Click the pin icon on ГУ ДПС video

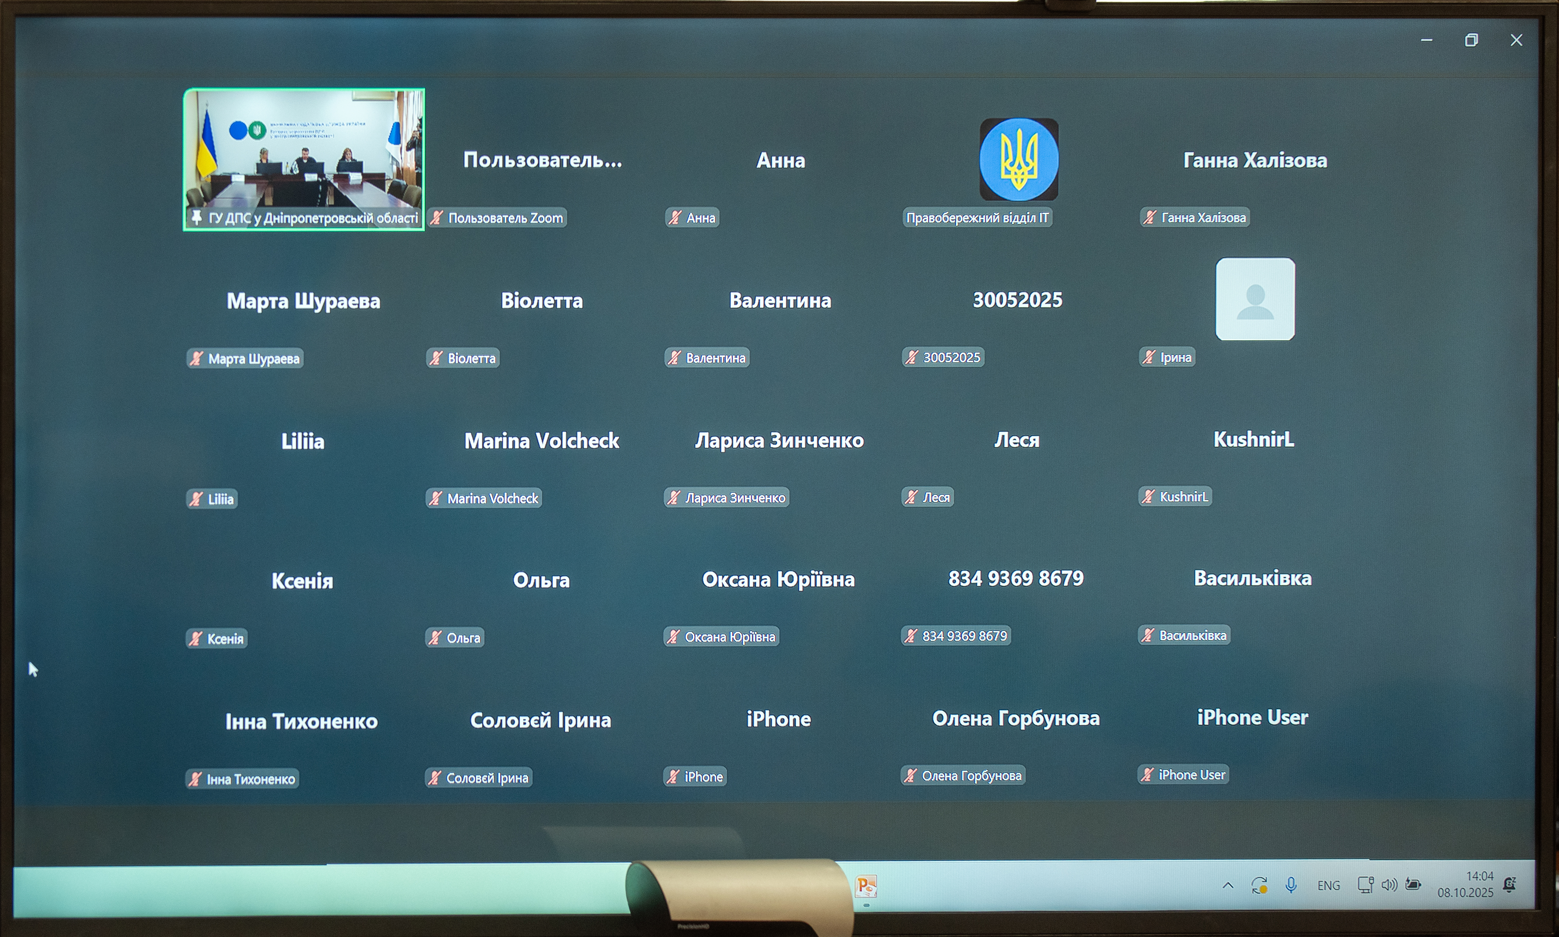click(197, 218)
